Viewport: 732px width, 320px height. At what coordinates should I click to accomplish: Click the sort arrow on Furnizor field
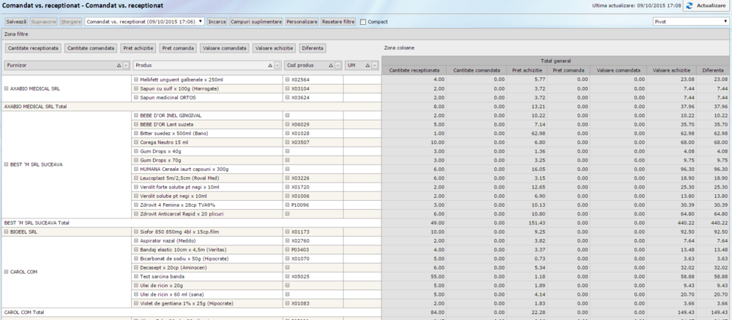(x=119, y=66)
